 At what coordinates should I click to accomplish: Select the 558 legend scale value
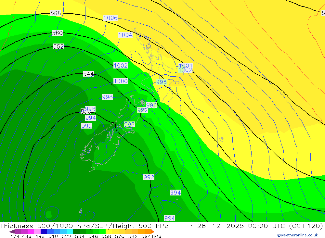pos(106,236)
